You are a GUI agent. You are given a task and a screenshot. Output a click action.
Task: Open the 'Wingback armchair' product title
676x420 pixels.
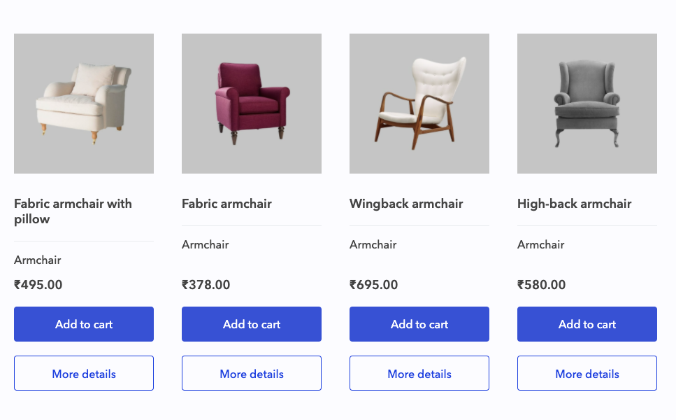(x=406, y=204)
